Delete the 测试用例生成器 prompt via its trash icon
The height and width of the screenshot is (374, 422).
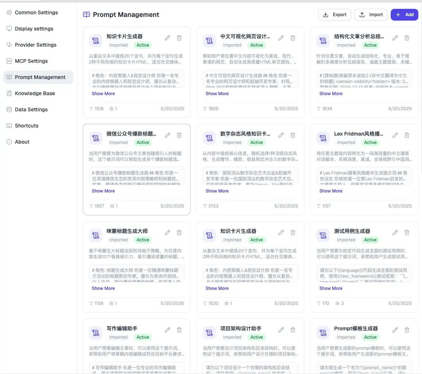click(407, 233)
